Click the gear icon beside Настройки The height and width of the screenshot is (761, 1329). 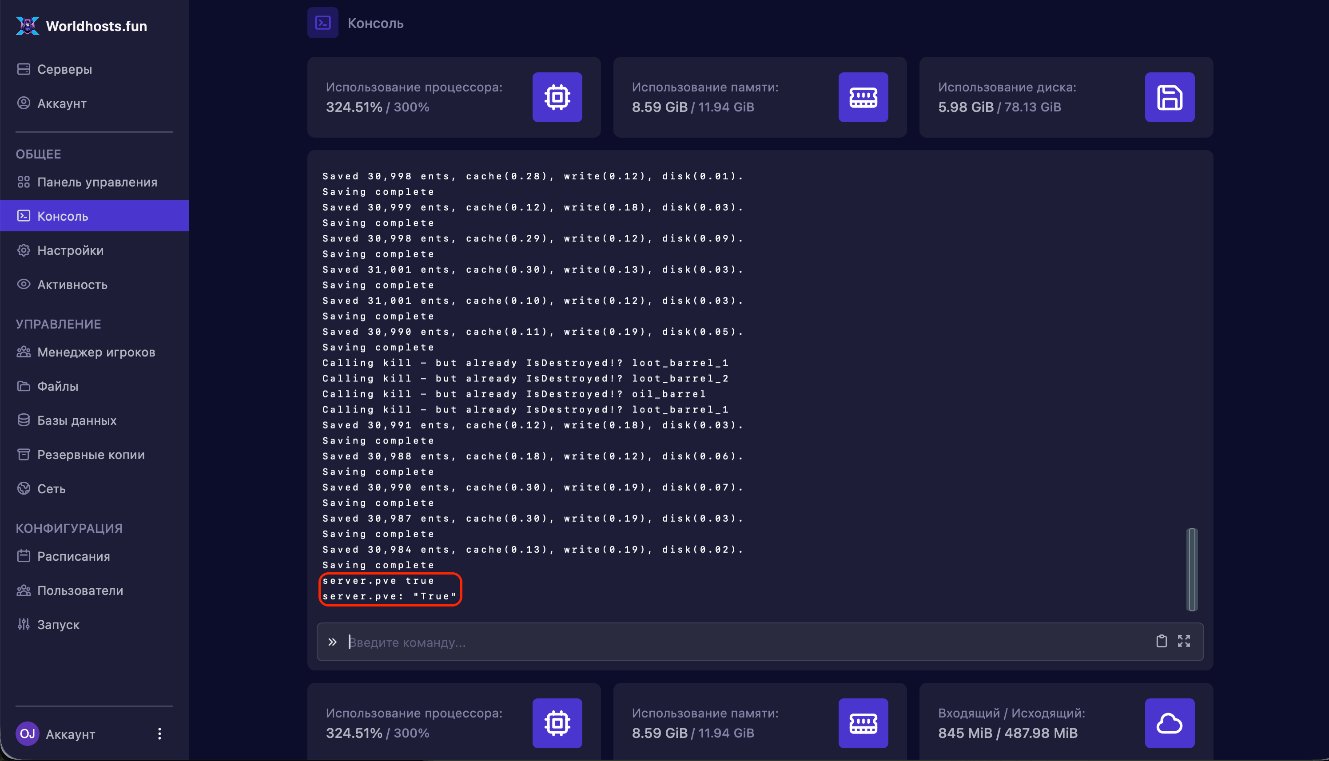[x=24, y=250]
